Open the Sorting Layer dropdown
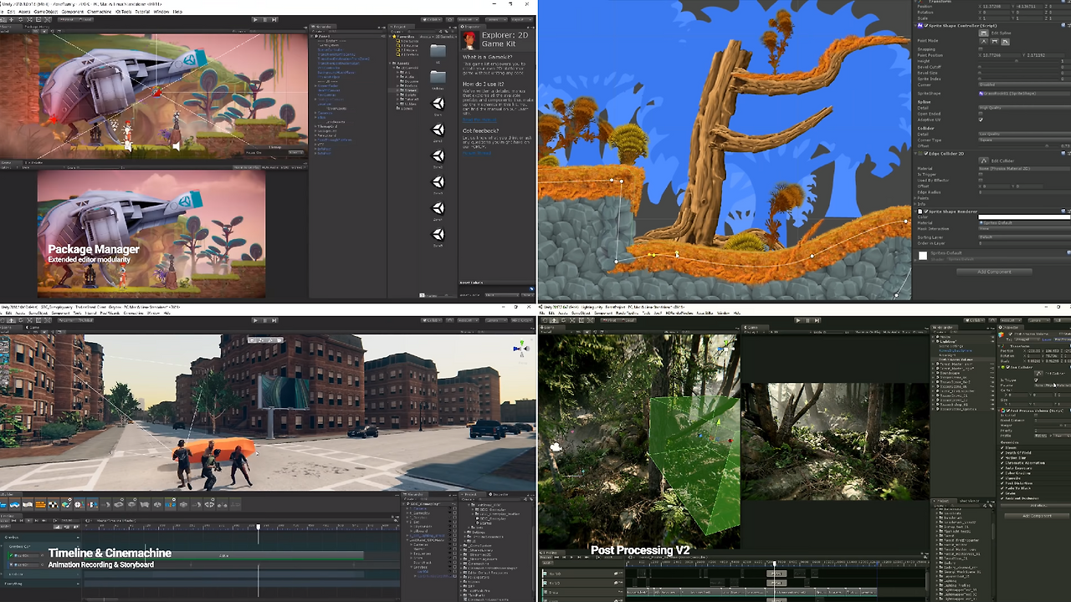The width and height of the screenshot is (1071, 602). (1025, 237)
